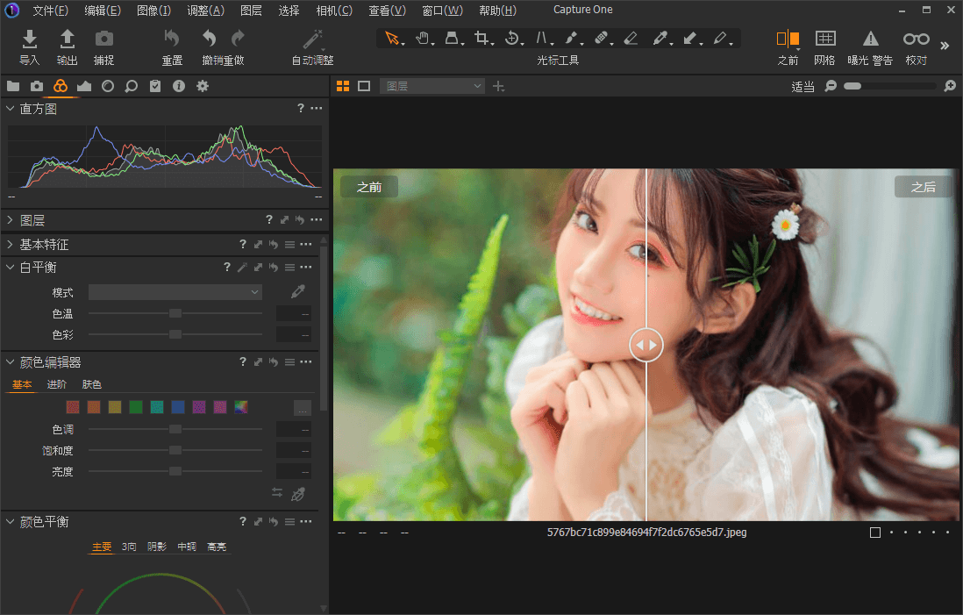Collapse the Color Editor (颜色编辑器) panel

10,362
